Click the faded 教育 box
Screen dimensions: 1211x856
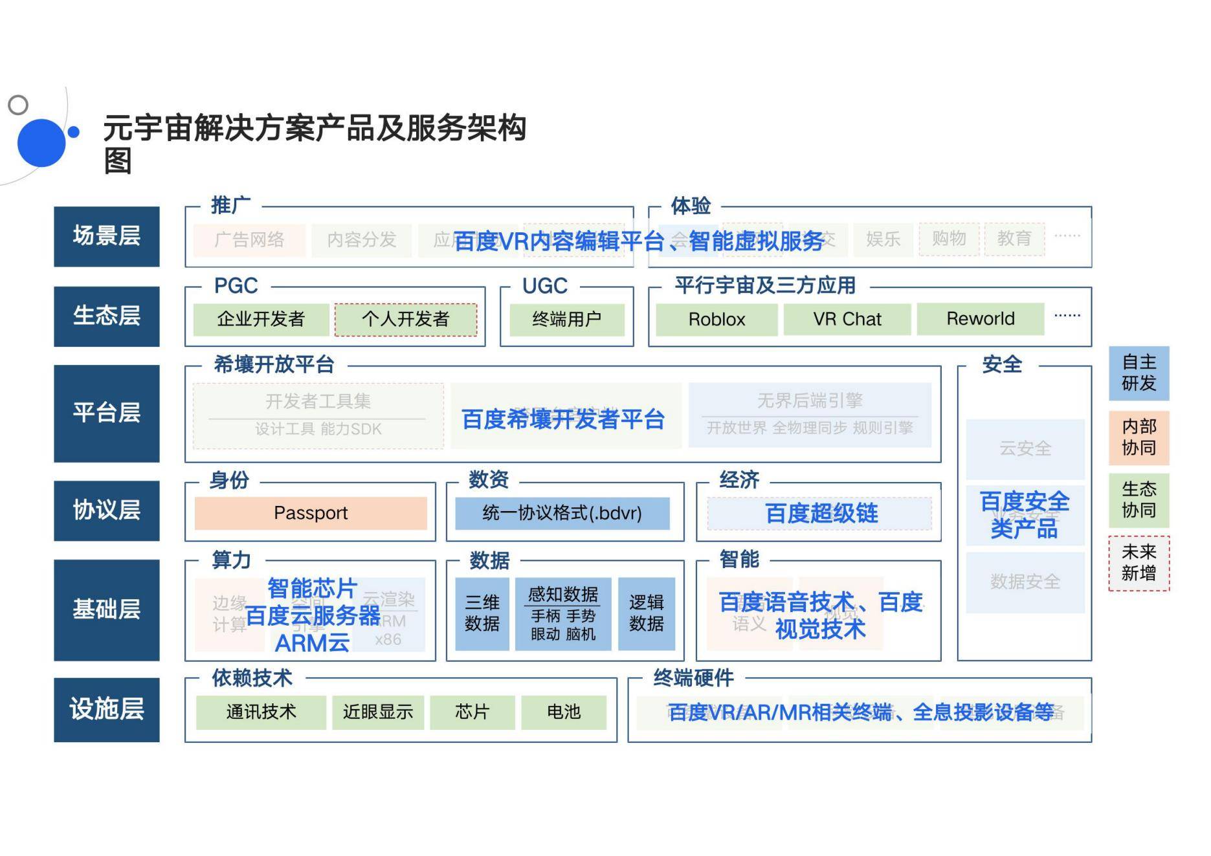click(1014, 239)
